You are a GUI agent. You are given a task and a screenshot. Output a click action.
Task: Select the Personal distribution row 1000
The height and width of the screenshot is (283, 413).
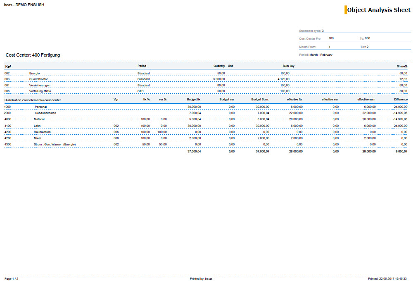41,107
